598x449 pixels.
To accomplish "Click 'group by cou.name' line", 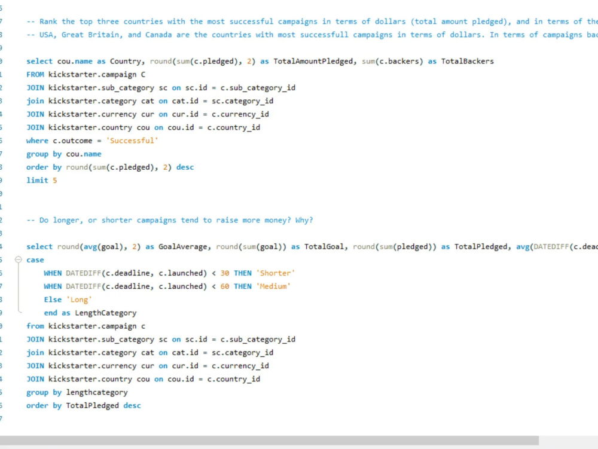I will tap(64, 154).
